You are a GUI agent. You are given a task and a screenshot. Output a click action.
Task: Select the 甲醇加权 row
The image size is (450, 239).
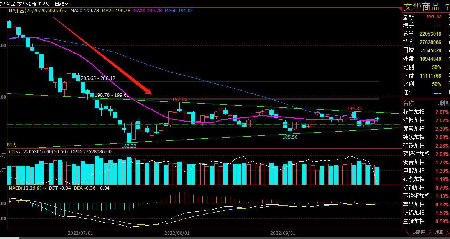point(426,171)
